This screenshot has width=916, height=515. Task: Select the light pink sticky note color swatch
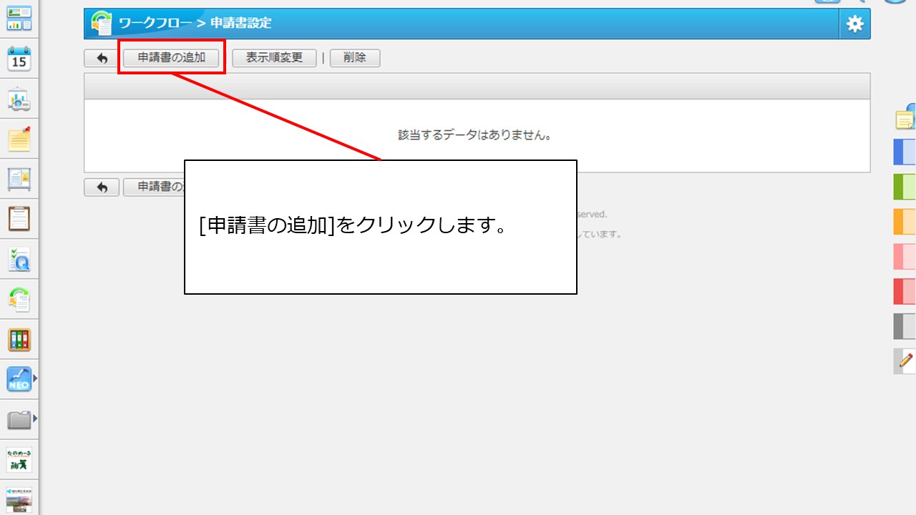[905, 256]
